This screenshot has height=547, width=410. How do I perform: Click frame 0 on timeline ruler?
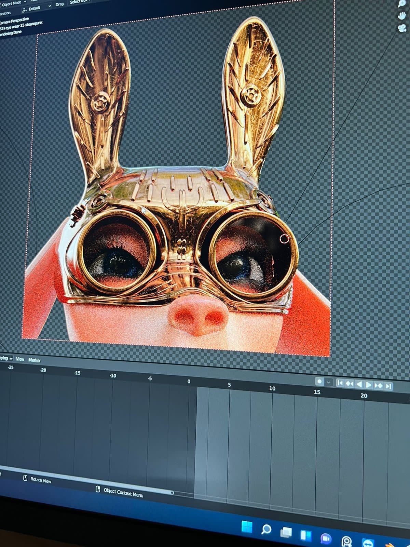(189, 381)
